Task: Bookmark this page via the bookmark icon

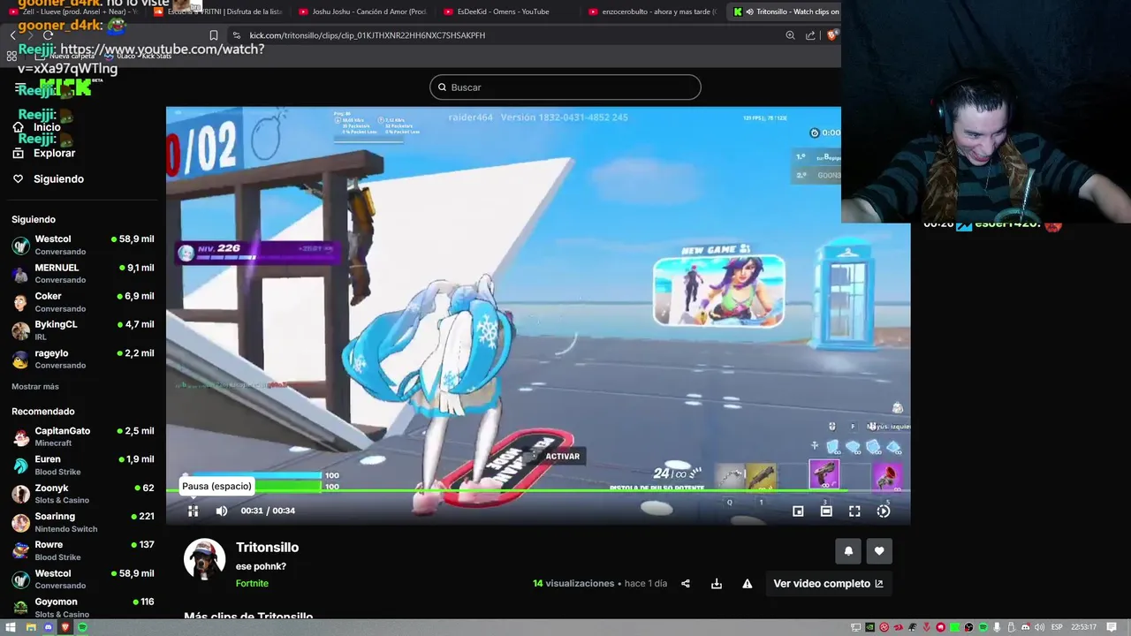Action: 214,35
